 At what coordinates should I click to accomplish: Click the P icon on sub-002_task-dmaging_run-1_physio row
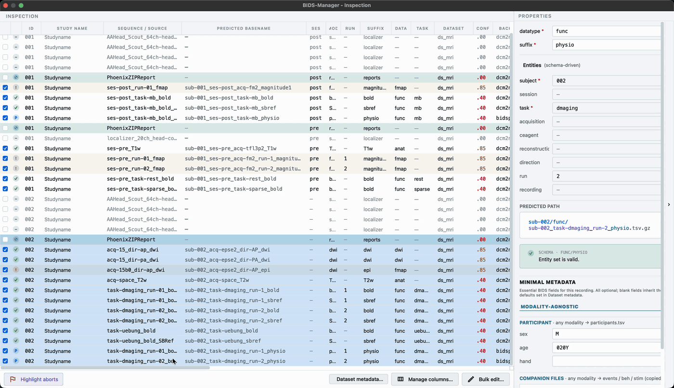16,351
